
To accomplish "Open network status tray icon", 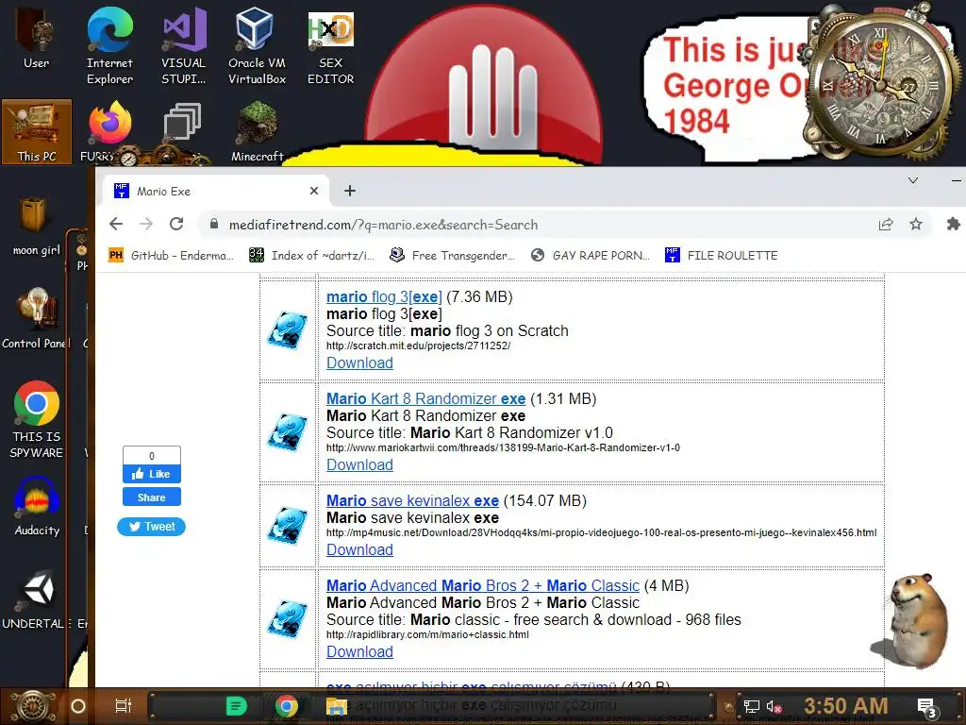I will click(x=752, y=706).
